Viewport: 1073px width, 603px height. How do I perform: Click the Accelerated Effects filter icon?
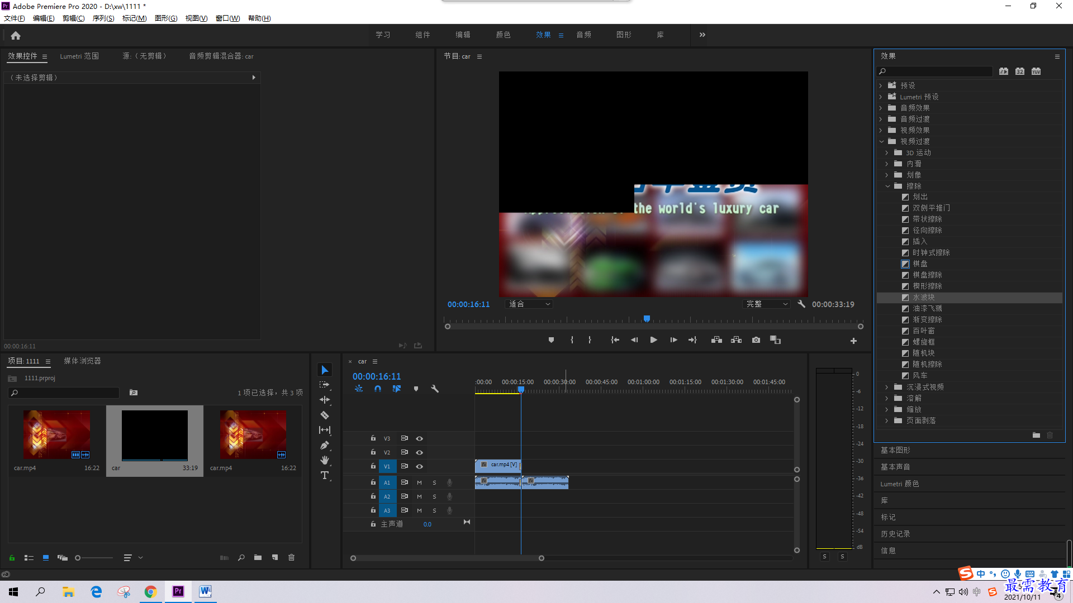[x=1004, y=71]
